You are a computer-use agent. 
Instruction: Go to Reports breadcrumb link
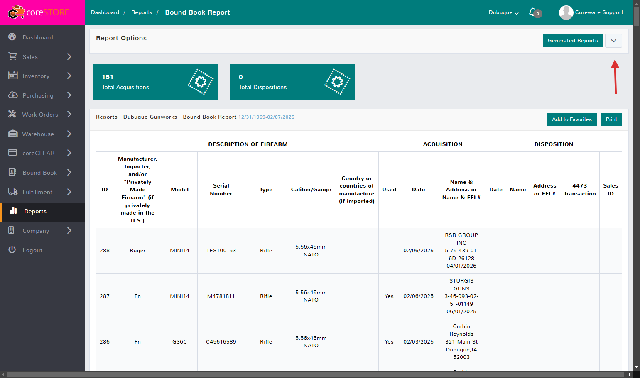pos(142,12)
